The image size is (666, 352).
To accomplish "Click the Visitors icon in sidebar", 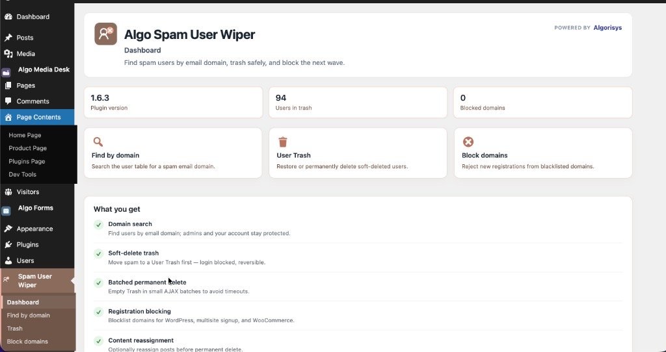I will [8, 192].
